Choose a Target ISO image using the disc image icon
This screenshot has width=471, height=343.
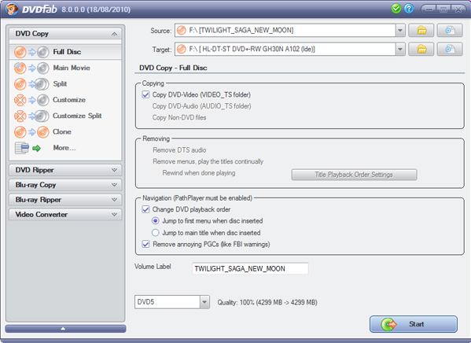point(449,49)
